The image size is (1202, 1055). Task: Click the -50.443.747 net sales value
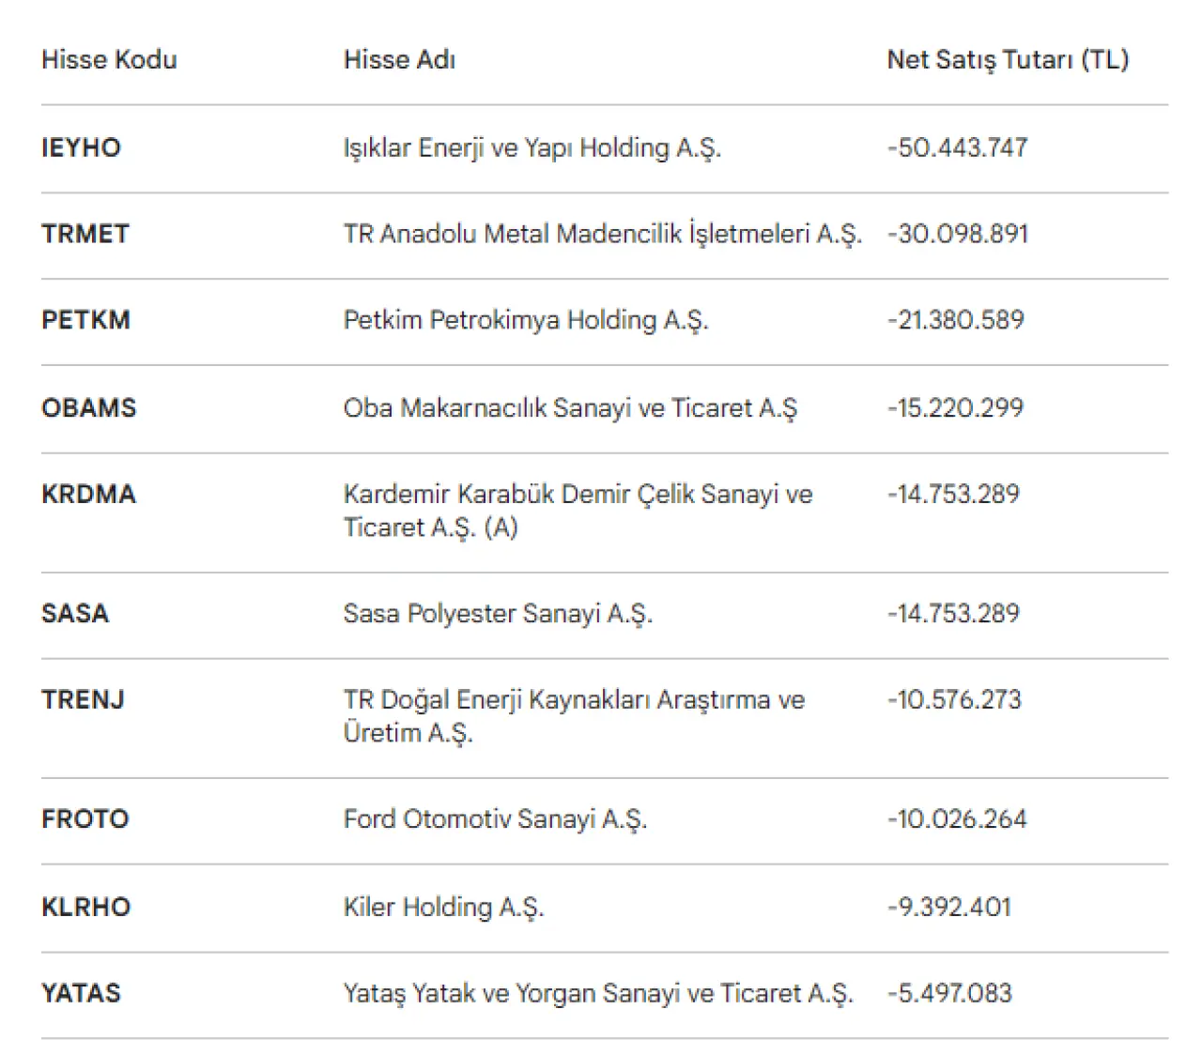957,148
